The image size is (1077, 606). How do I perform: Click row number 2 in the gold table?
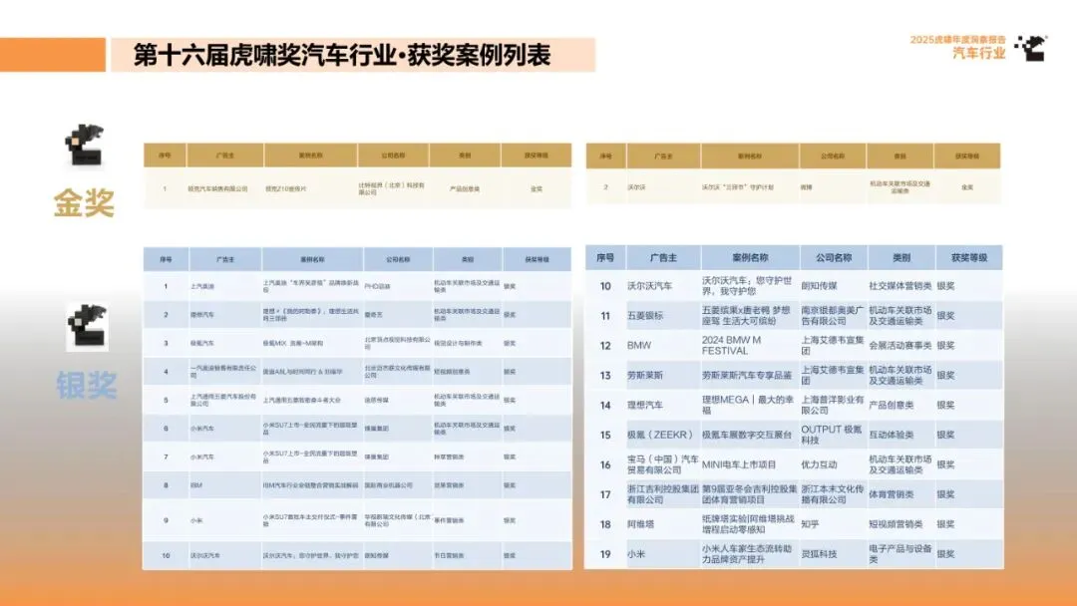[x=605, y=187]
